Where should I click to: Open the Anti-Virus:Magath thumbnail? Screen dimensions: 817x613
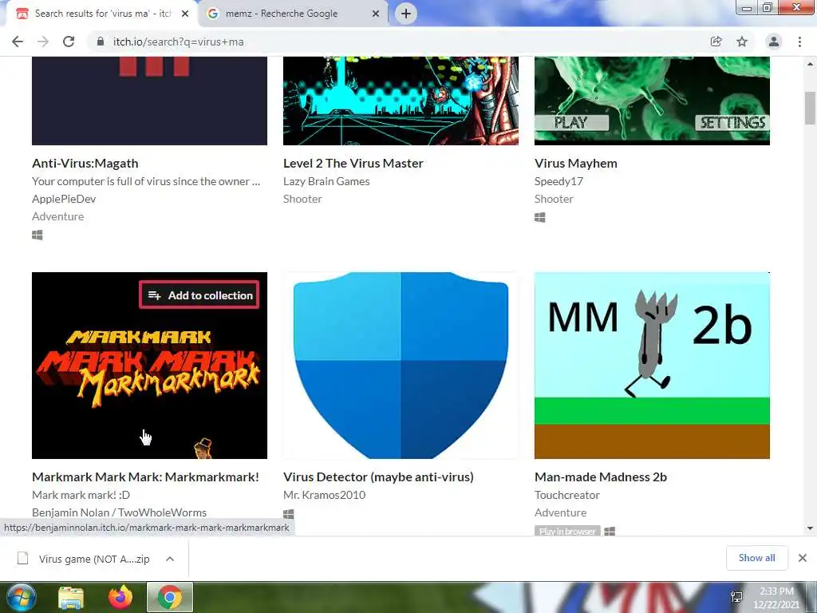click(149, 101)
